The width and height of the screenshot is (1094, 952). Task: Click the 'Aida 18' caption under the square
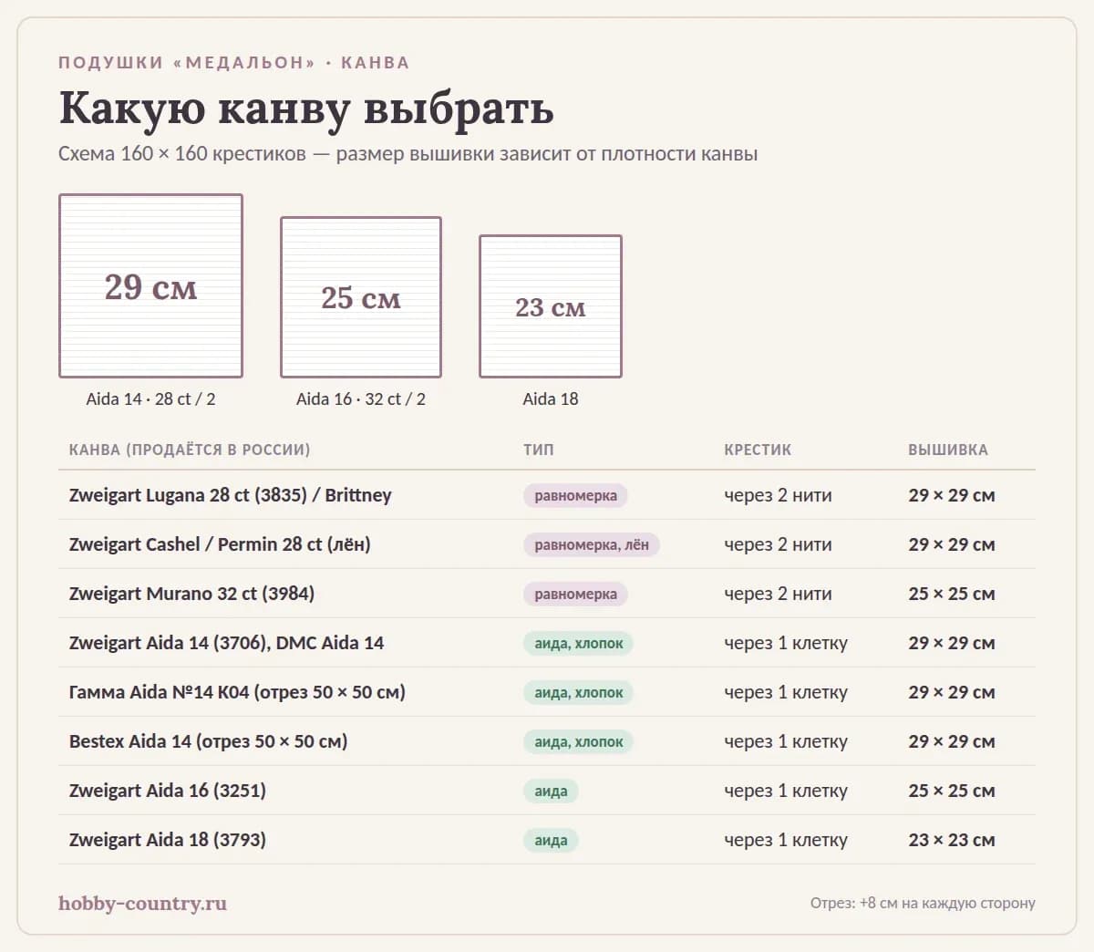(x=551, y=398)
